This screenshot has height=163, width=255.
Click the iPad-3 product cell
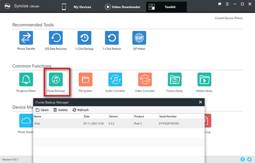(x=138, y=124)
